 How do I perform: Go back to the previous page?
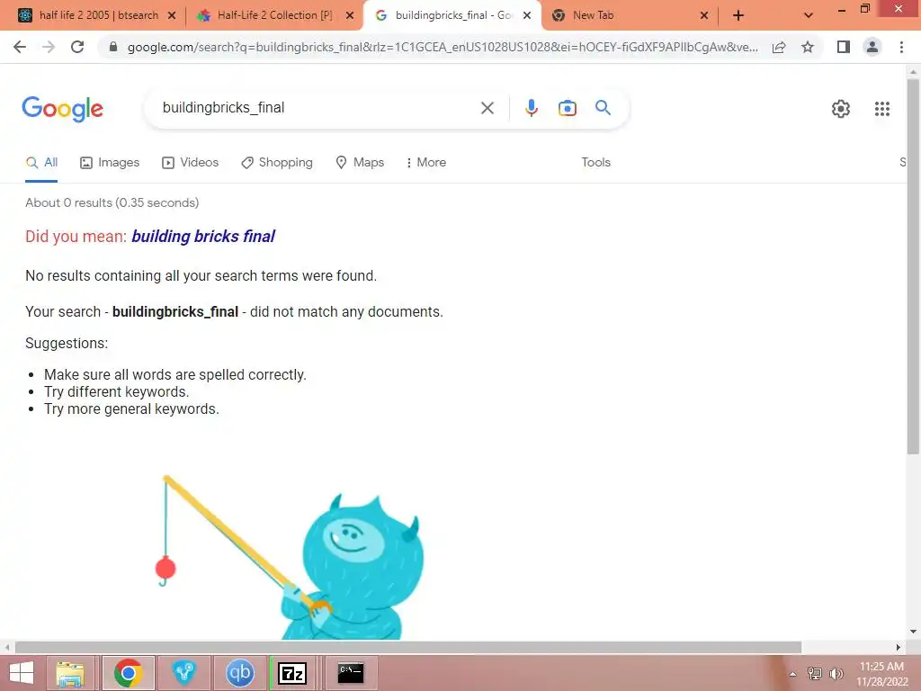20,47
